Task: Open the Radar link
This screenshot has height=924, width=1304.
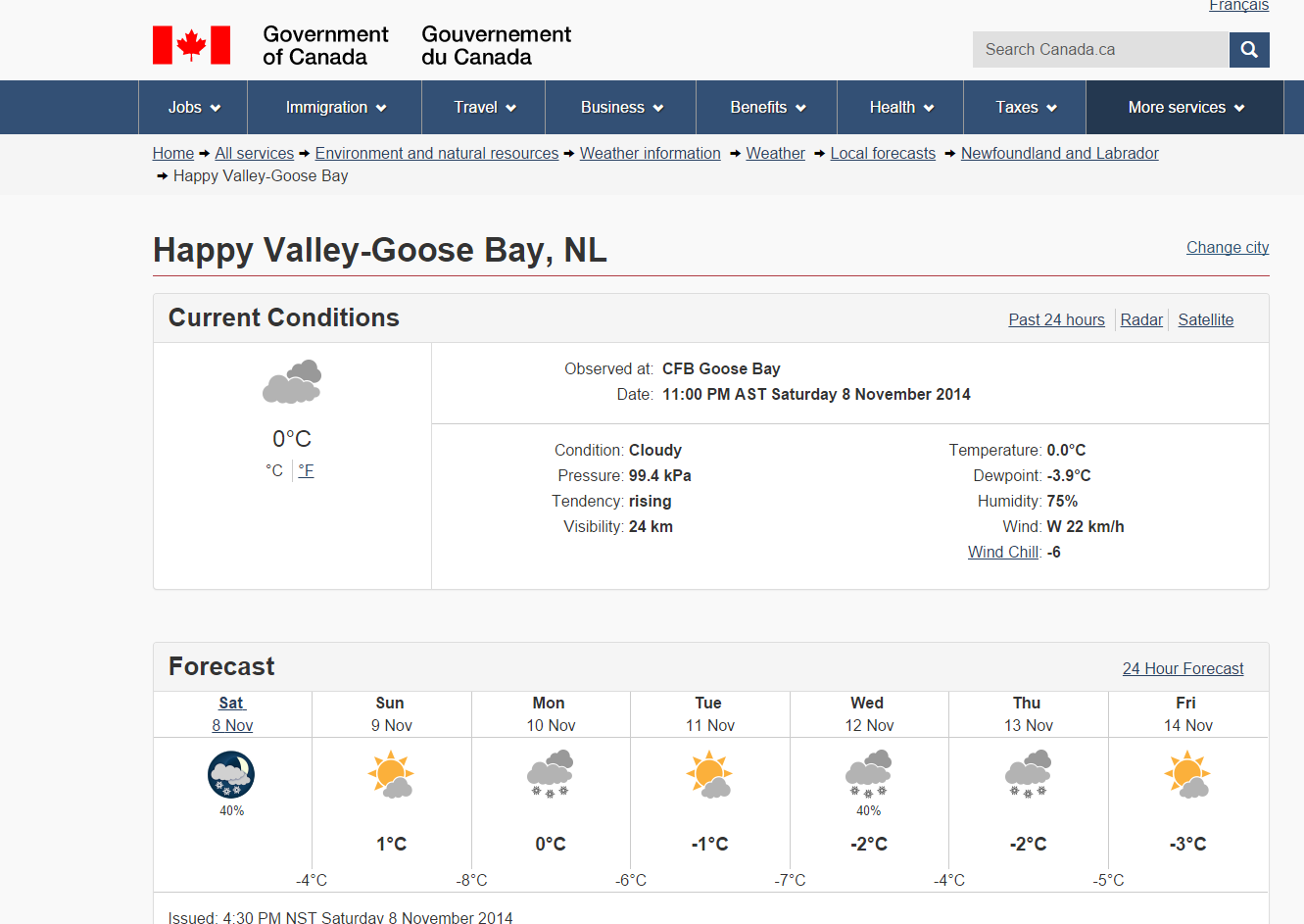Action: click(x=1141, y=320)
